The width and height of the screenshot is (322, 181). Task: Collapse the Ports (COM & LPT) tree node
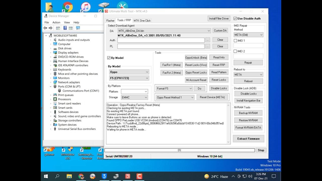(51, 86)
